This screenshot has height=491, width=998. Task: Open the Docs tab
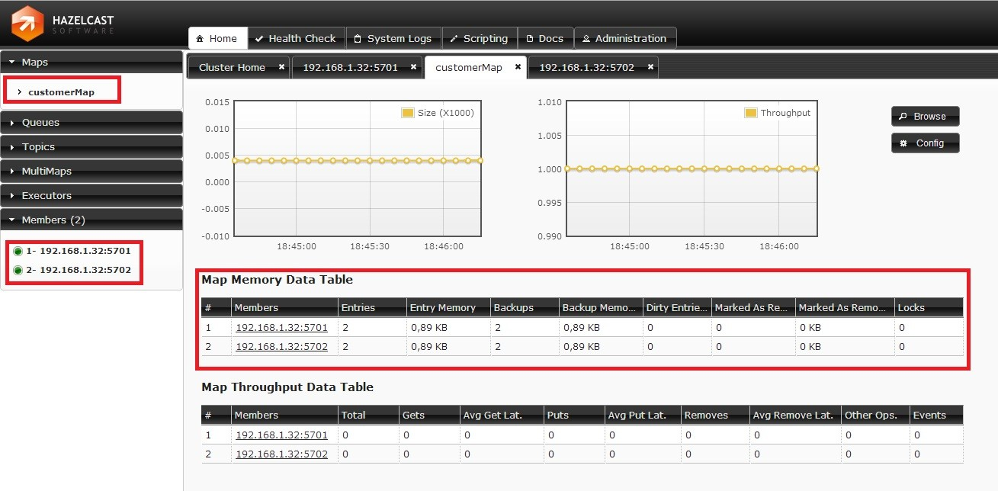tap(545, 38)
